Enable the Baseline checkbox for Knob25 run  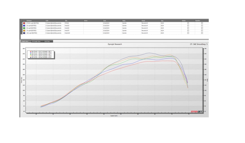click(x=202, y=26)
